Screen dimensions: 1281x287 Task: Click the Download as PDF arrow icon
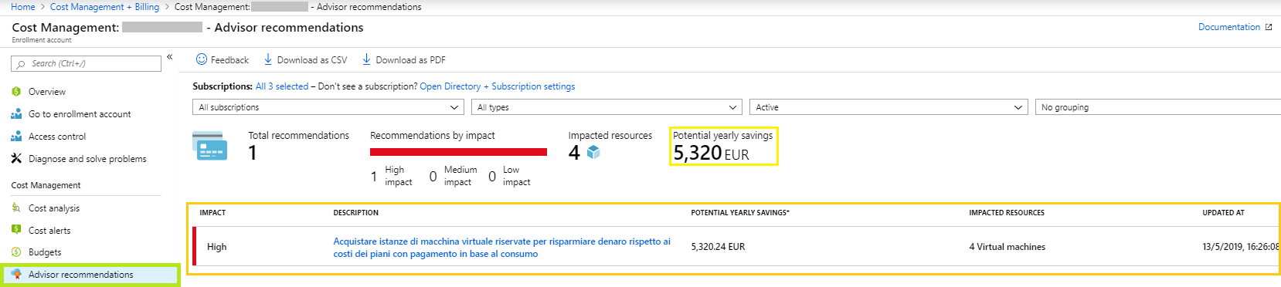pyautogui.click(x=367, y=59)
